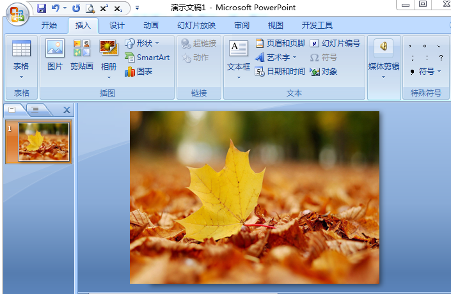The height and width of the screenshot is (294, 451).
Task: Switch to the 开始 tab
Action: [49, 26]
